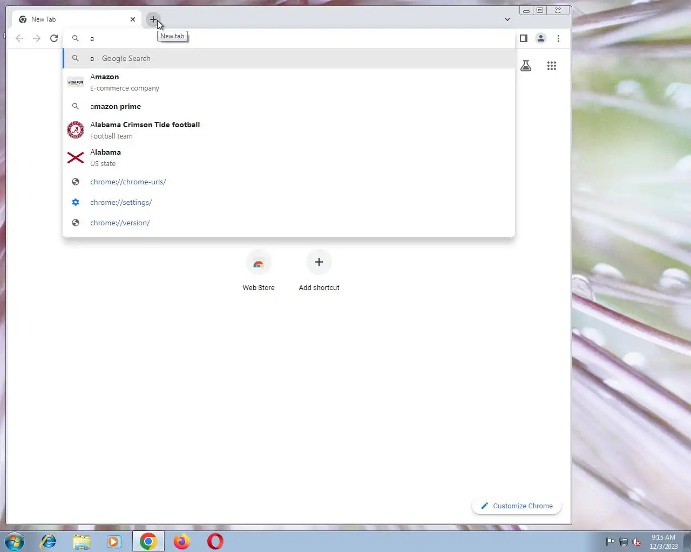This screenshot has width=691, height=552.
Task: Open Windows Media Player from the taskbar
Action: tap(114, 541)
